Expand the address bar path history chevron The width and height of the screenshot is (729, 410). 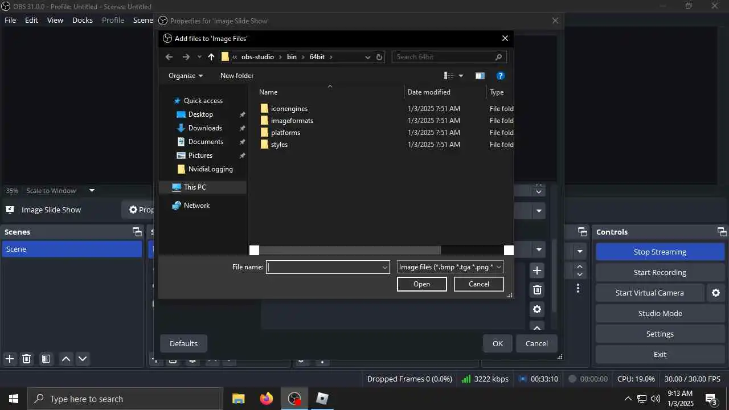pos(367,57)
